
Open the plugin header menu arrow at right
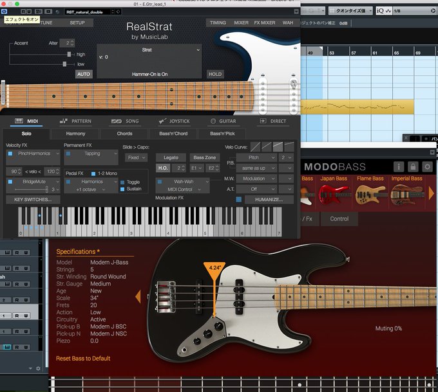tap(296, 12)
